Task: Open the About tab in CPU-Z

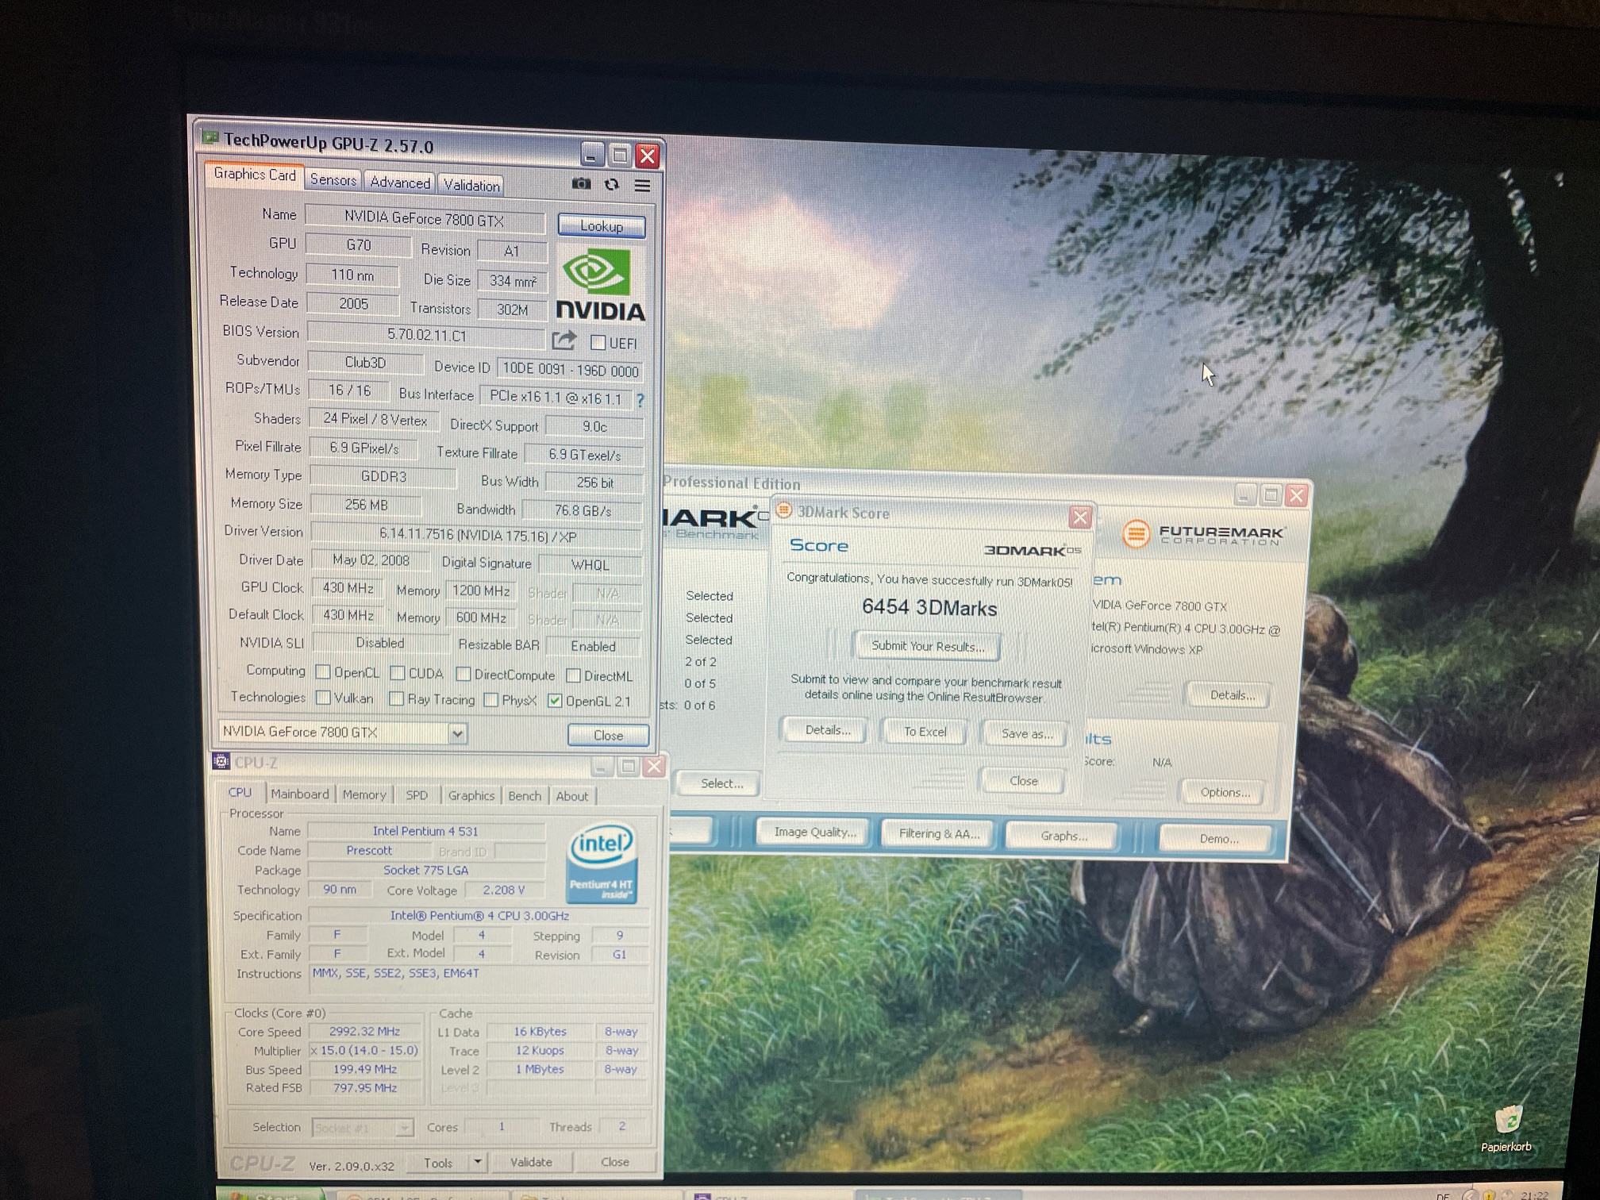Action: point(571,796)
